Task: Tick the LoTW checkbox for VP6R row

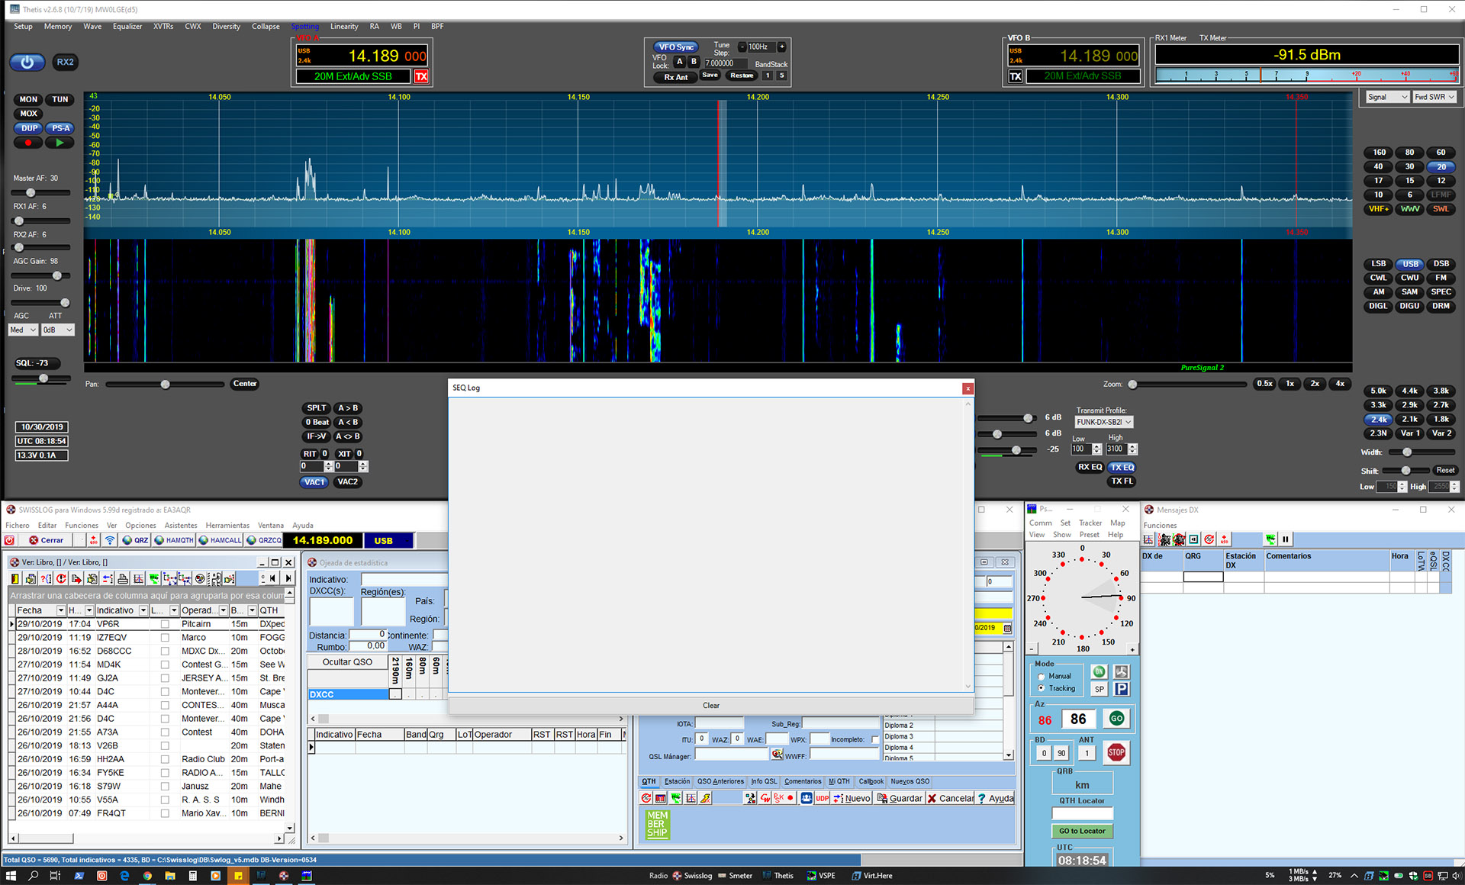Action: [164, 624]
